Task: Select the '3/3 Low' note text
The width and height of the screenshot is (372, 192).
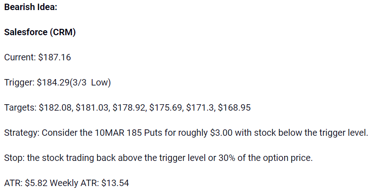Action: [91, 82]
